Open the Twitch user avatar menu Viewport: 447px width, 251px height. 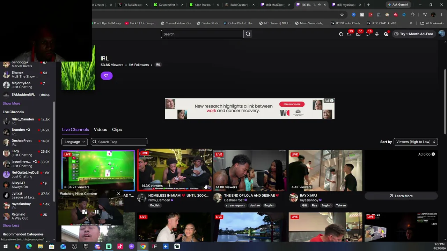(x=442, y=34)
